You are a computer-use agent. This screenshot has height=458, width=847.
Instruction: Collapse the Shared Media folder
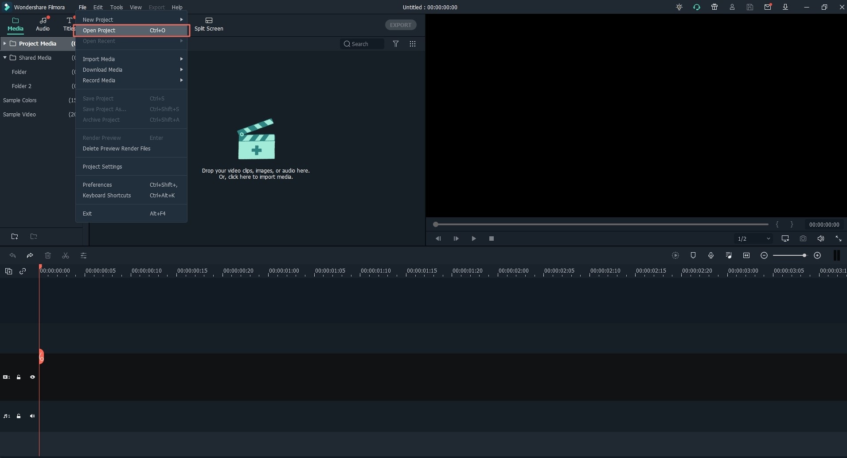pos(4,58)
